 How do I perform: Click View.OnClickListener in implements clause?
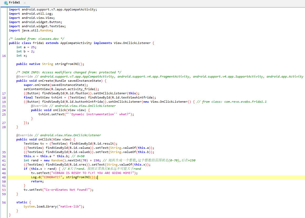click(132, 43)
